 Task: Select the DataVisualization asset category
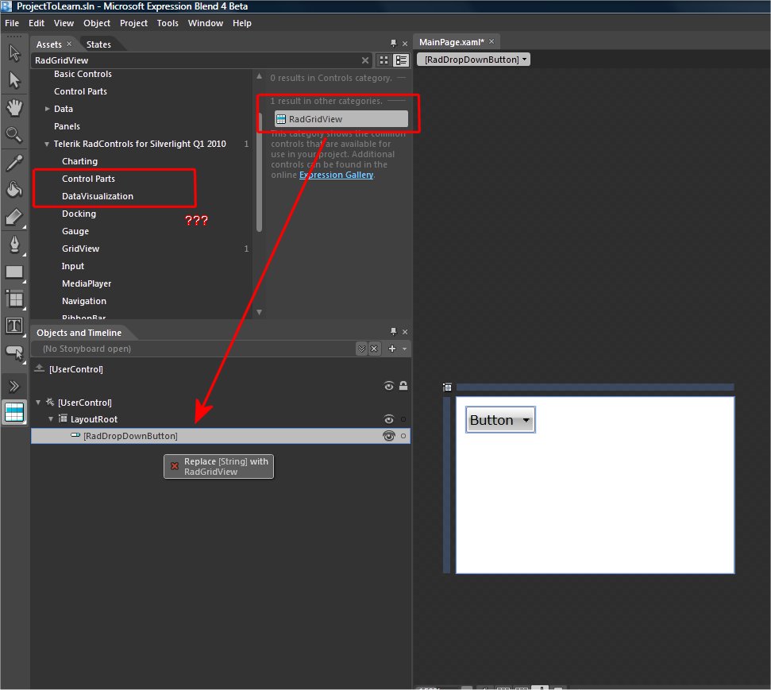(x=98, y=196)
